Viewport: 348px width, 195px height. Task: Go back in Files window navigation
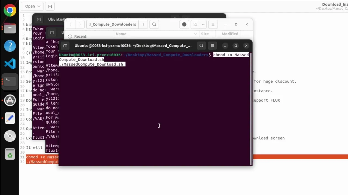click(71, 24)
